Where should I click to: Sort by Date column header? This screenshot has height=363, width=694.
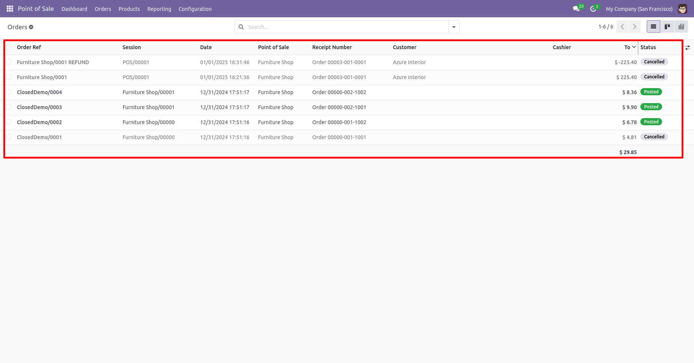(x=206, y=47)
